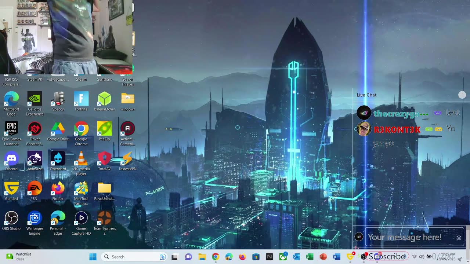This screenshot has height=264, width=470.
Task: Click the Subscribe button overlay
Action: 387,257
